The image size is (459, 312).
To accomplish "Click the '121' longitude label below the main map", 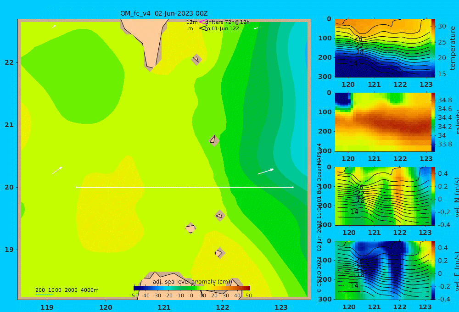I will [164, 307].
